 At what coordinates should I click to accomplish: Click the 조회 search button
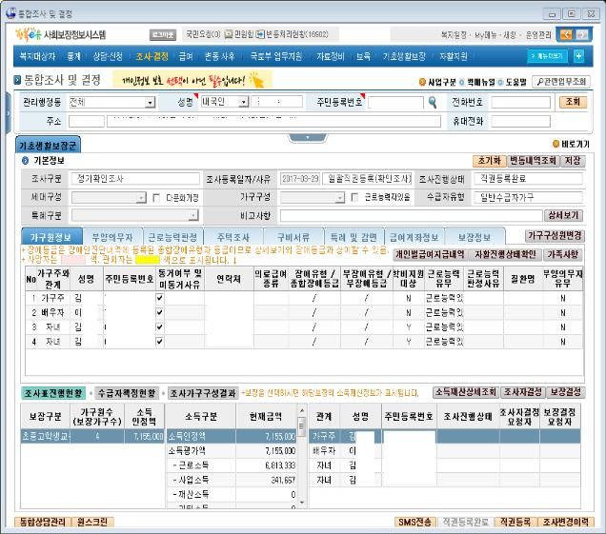[x=572, y=102]
